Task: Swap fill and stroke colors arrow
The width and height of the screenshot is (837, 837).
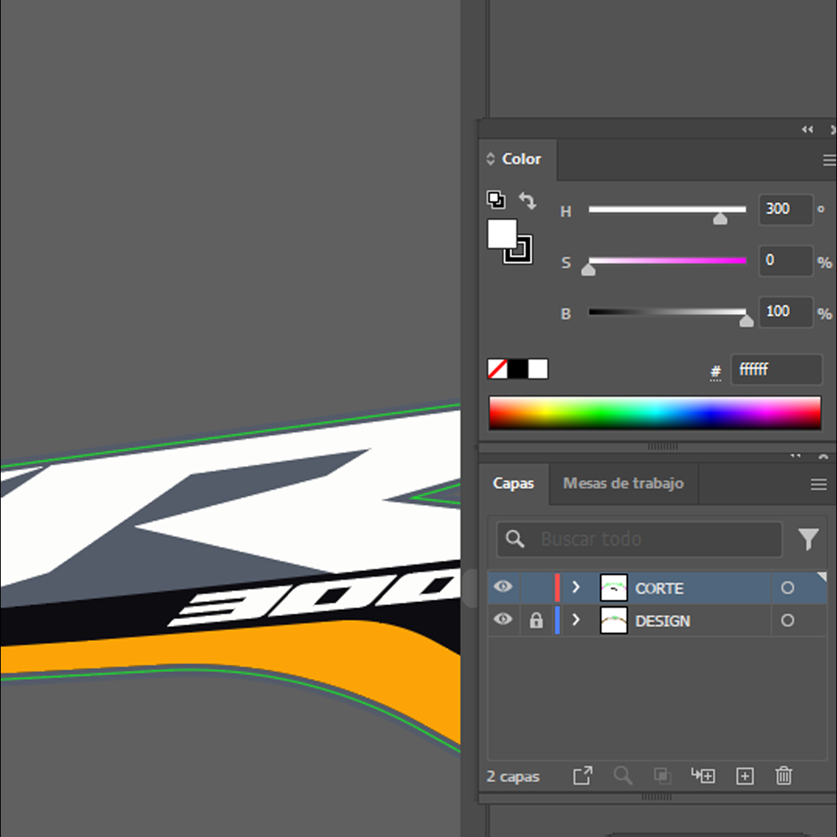Action: tap(528, 201)
